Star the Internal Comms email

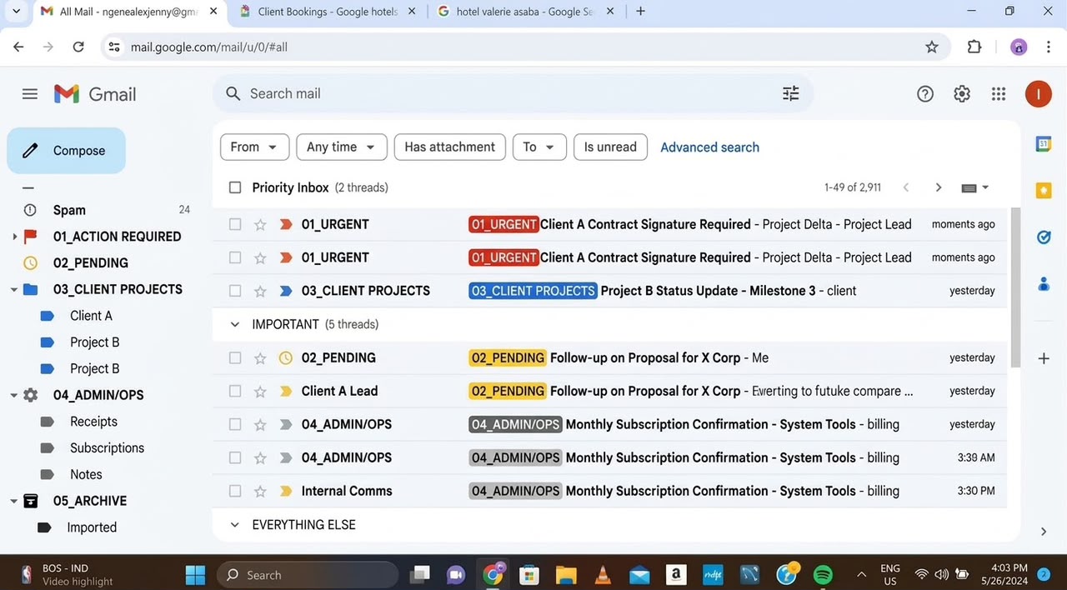point(260,491)
